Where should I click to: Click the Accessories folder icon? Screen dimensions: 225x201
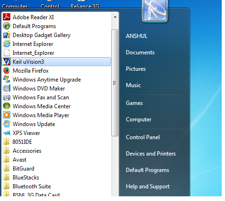pos(7,150)
